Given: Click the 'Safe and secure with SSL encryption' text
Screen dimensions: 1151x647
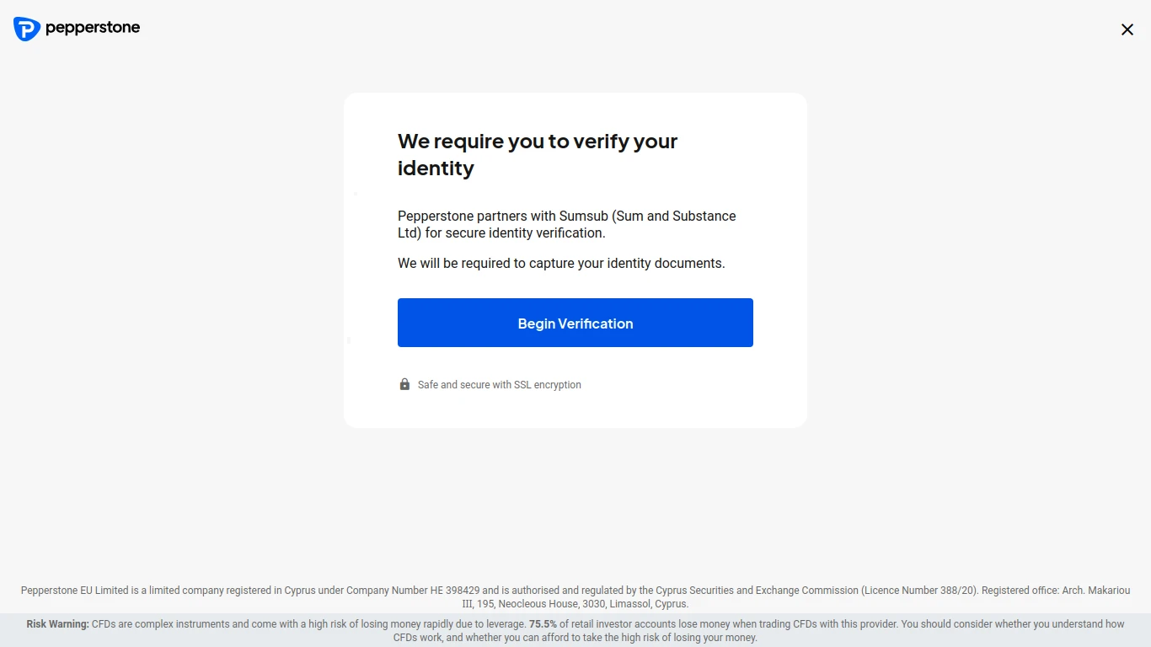Looking at the screenshot, I should click(x=500, y=385).
